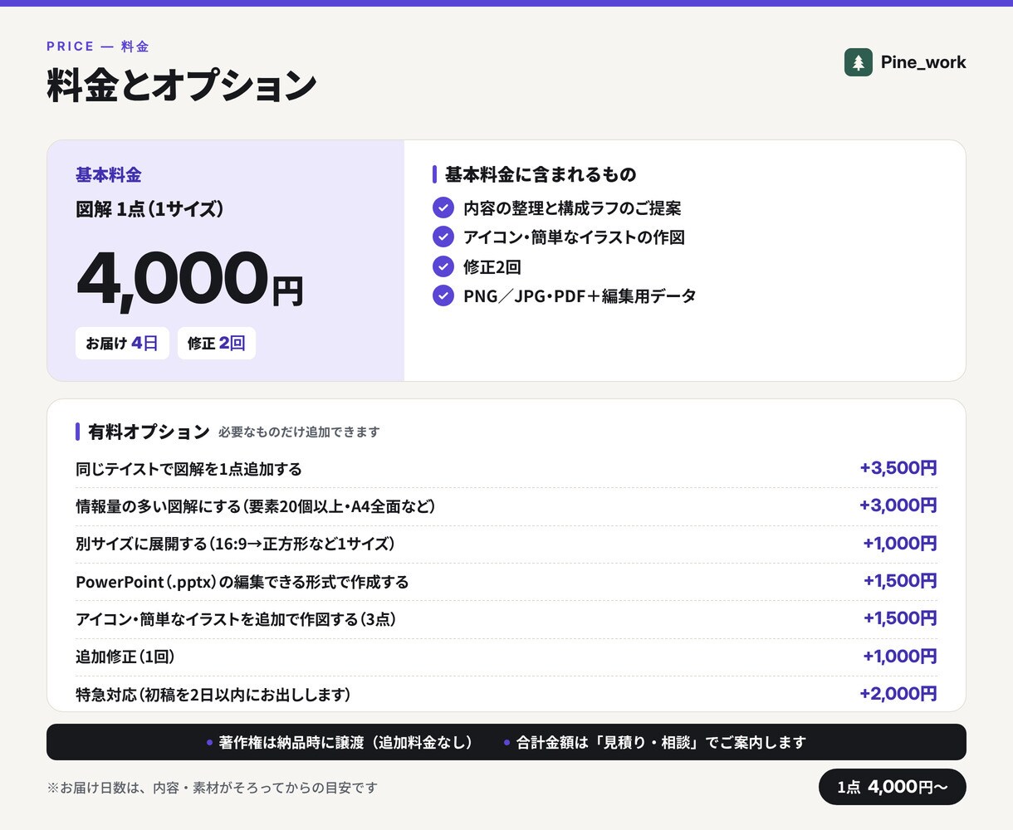Click the +1,000円 price for 追加修正
The height and width of the screenshot is (830, 1013).
click(900, 657)
